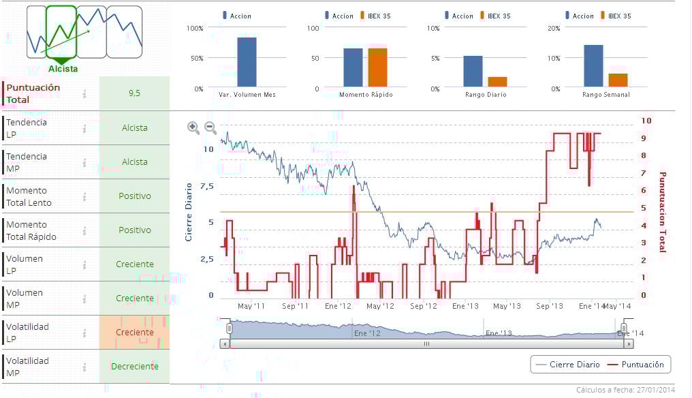This screenshot has height=398, width=692.
Task: Toggle IBEX 35 legend in Momento Rápido chart
Action: point(375,16)
